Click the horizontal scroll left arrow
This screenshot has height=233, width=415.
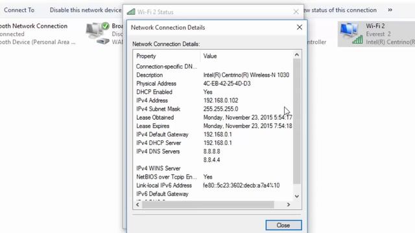tap(137, 205)
